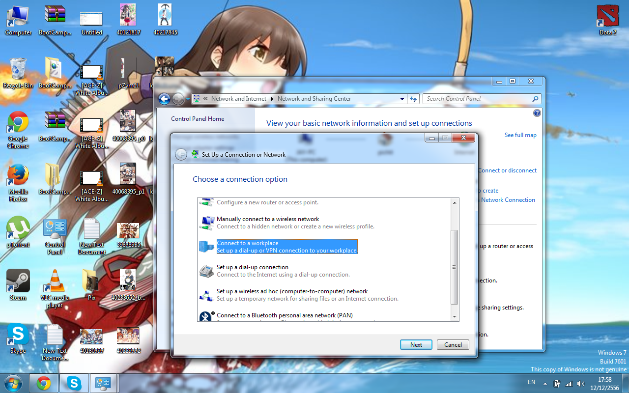Screen dimensions: 629x393
Task: Click the connection list scrollbar down arrow
Action: point(455,317)
